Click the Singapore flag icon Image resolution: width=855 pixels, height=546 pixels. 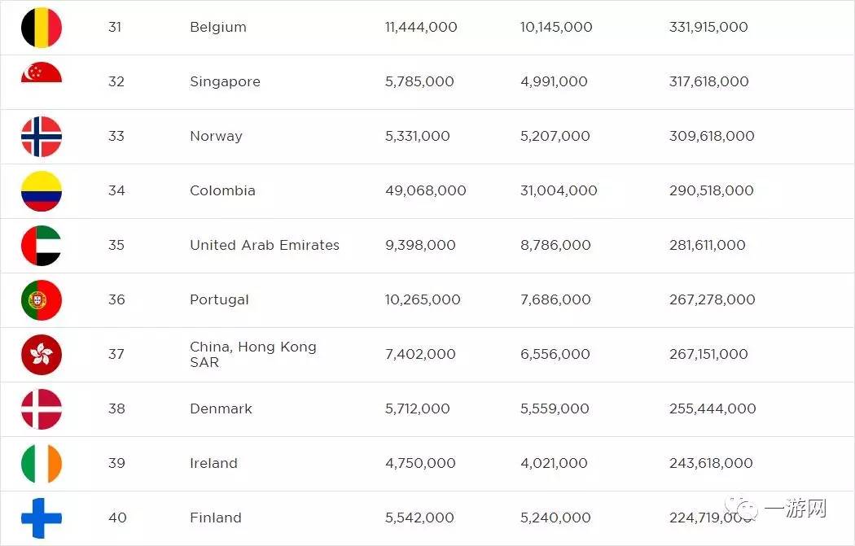pyautogui.click(x=42, y=75)
